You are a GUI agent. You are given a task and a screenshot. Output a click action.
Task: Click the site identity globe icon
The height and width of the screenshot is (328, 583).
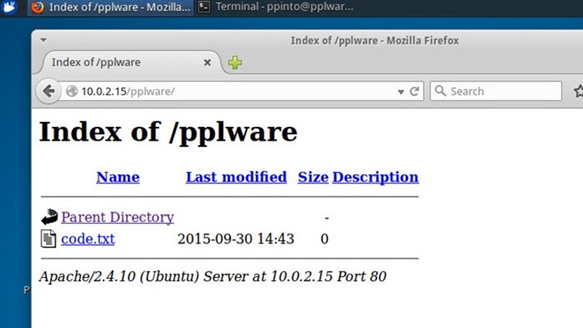pos(72,91)
